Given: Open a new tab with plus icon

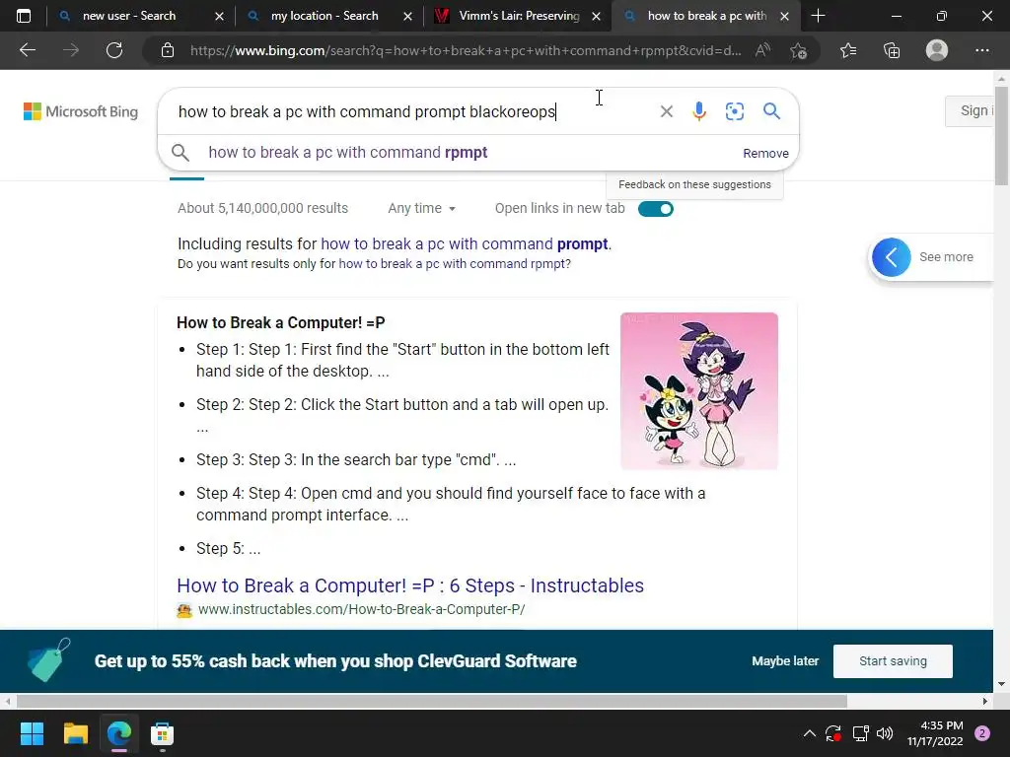Looking at the screenshot, I should point(818,16).
